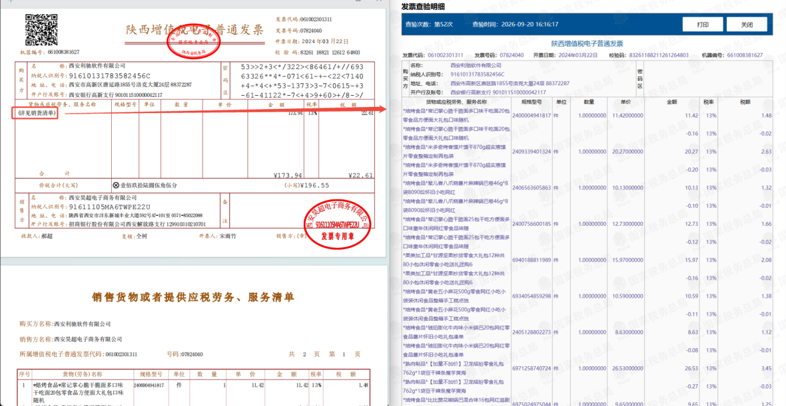Click the QR code on the PDF invoice
Viewport: 786px width, 406px height.
coord(41,30)
